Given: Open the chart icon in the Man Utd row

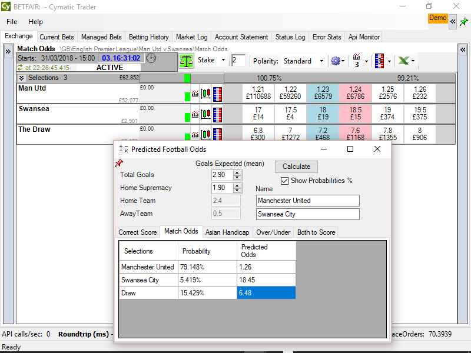Looking at the screenshot, I should 195,94.
